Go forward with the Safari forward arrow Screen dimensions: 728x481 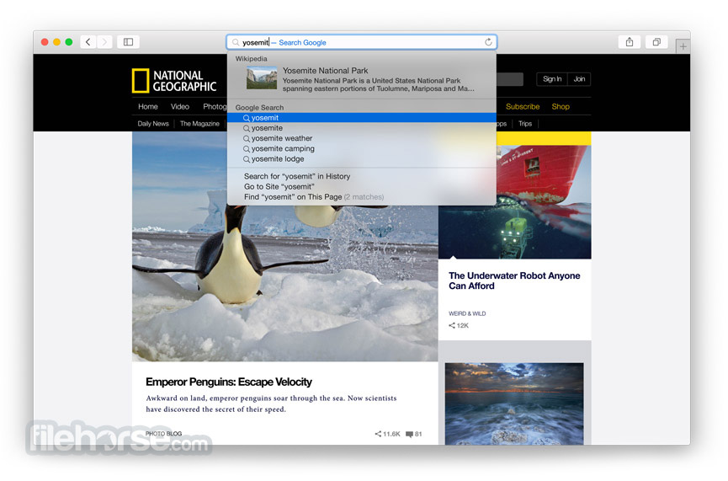coord(104,42)
